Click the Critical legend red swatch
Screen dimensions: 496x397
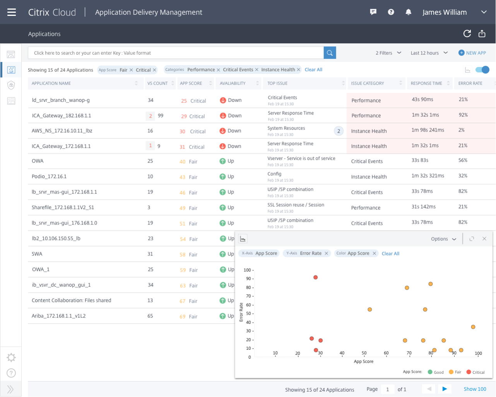[x=469, y=372]
